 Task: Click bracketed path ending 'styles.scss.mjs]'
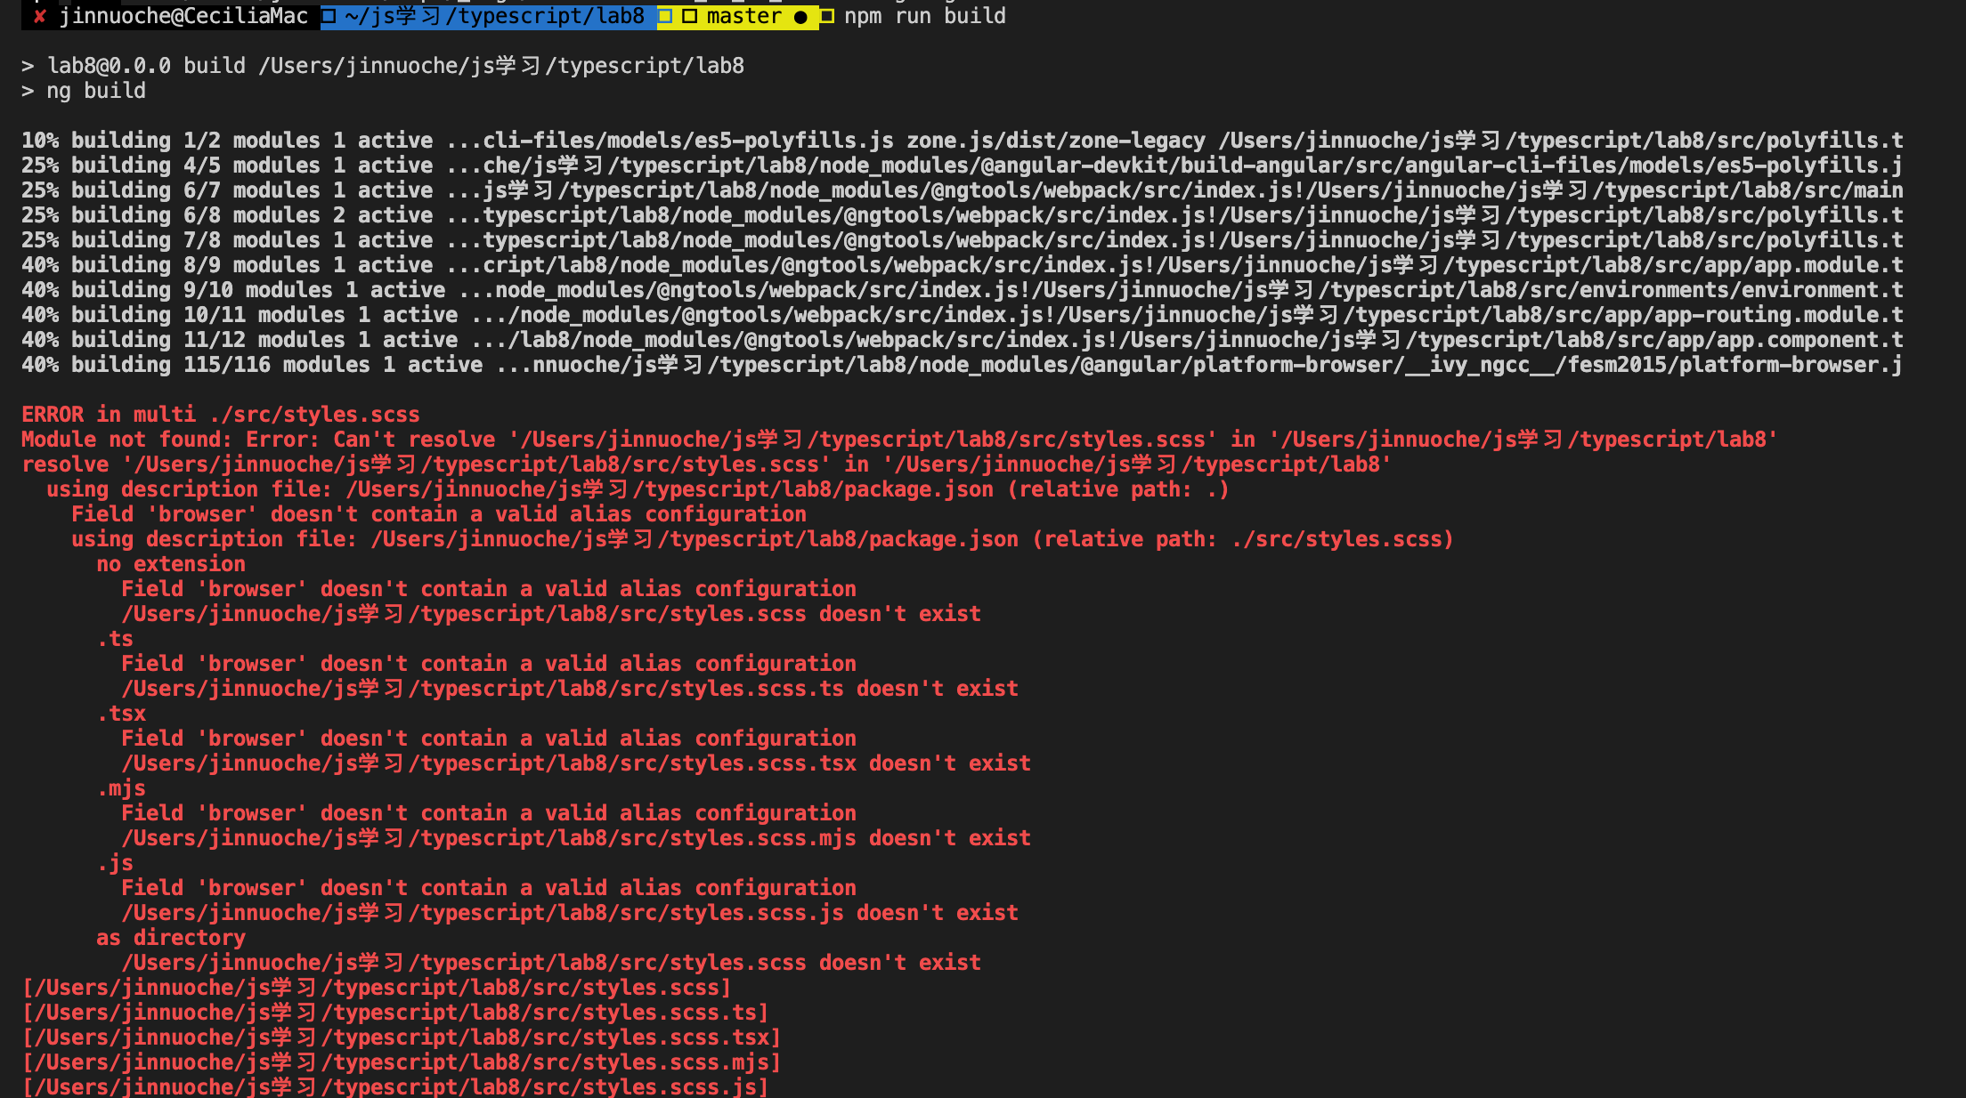coord(402,1062)
